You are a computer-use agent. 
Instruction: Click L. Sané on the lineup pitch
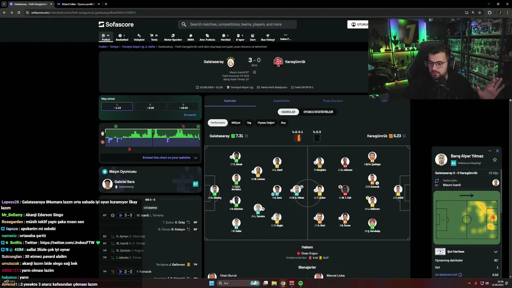(277, 164)
